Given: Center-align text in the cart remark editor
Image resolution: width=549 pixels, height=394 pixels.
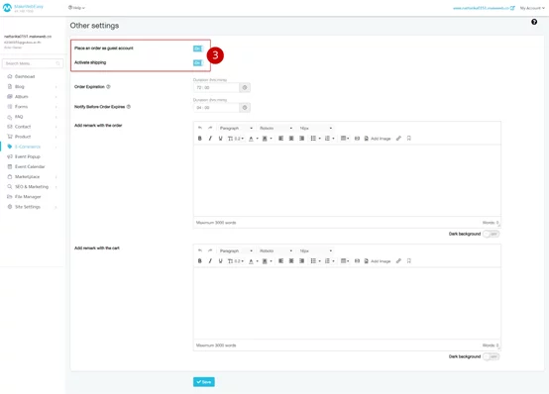Looking at the screenshot, I should point(291,261).
